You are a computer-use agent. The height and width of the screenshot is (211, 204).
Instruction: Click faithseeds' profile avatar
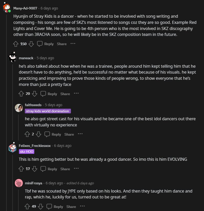click(19, 108)
